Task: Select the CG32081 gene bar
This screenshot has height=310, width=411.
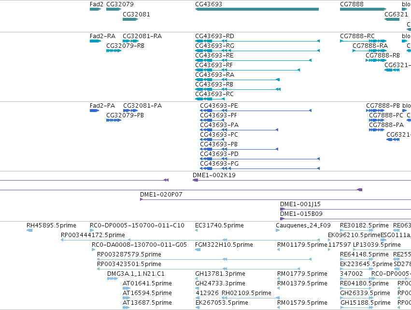Action: pos(130,19)
